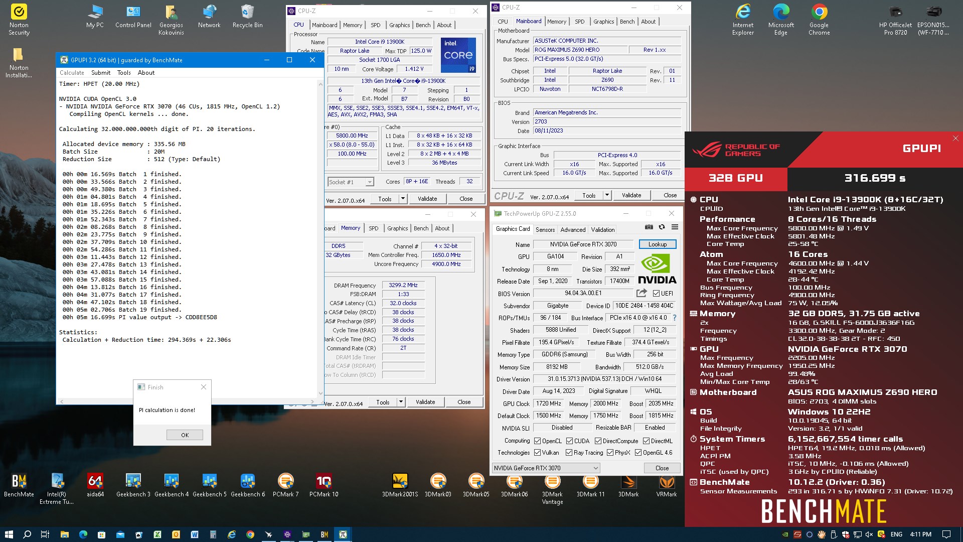Click the Close button in GPU-Z
Screen dimensions: 963x542
tap(662, 468)
